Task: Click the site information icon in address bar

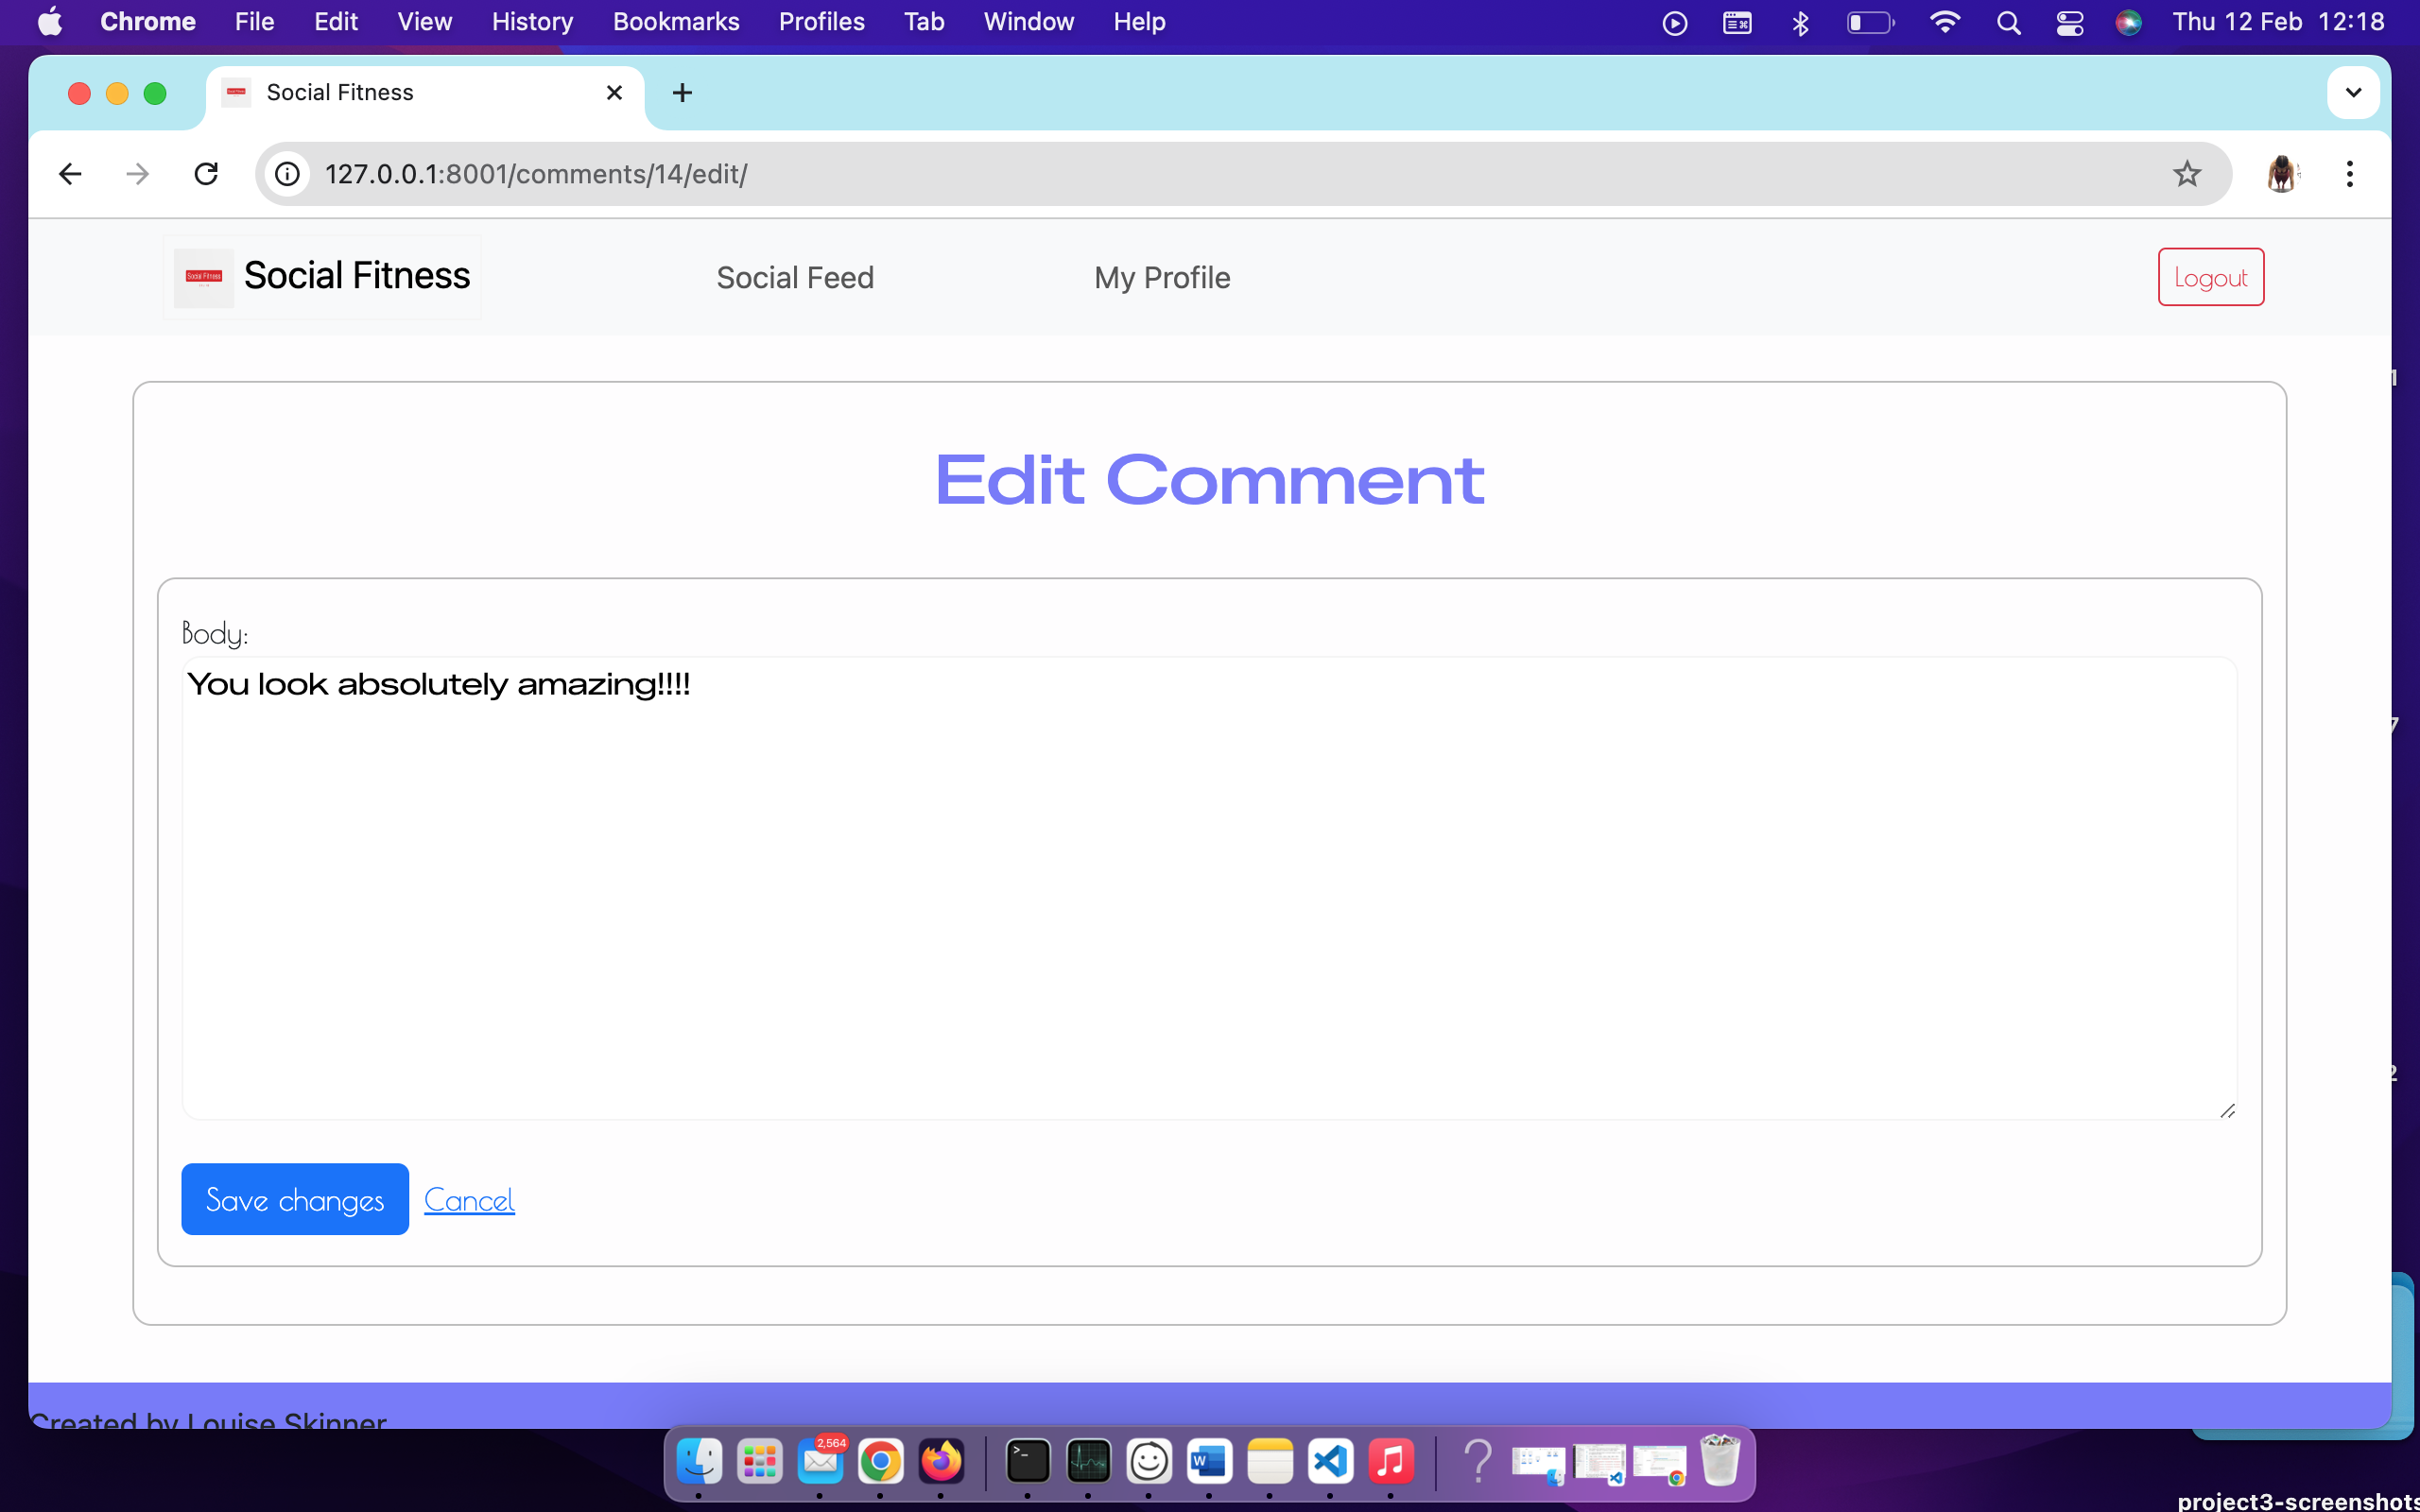Action: tap(287, 173)
